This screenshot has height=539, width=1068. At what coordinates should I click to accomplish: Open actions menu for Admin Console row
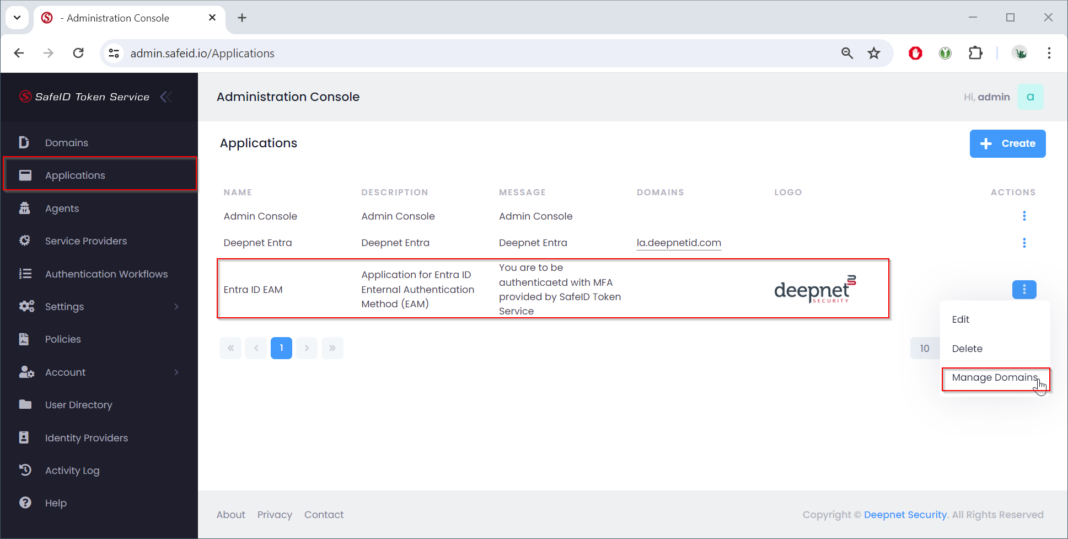pos(1024,216)
